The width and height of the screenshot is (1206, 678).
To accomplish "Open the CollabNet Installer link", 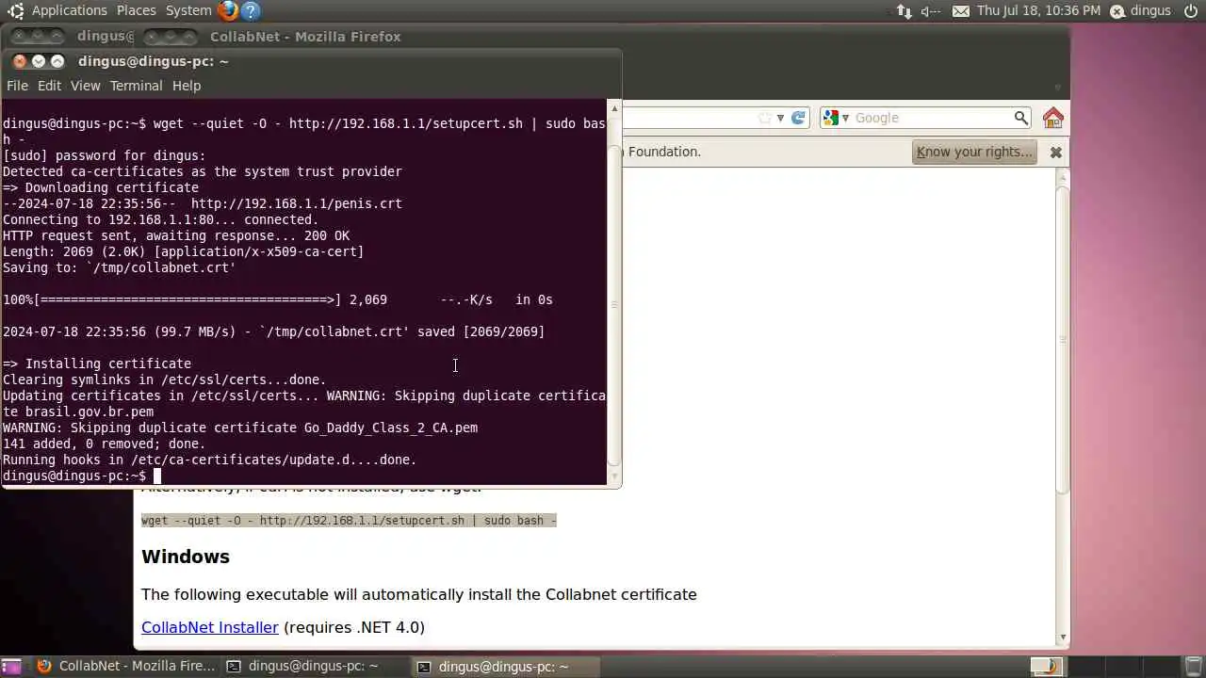I will click(x=210, y=627).
